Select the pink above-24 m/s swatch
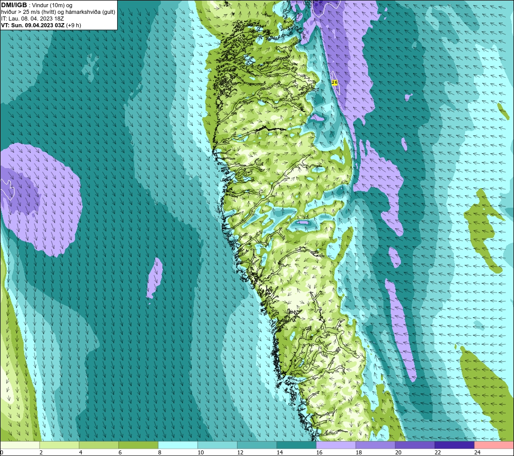 point(494,445)
